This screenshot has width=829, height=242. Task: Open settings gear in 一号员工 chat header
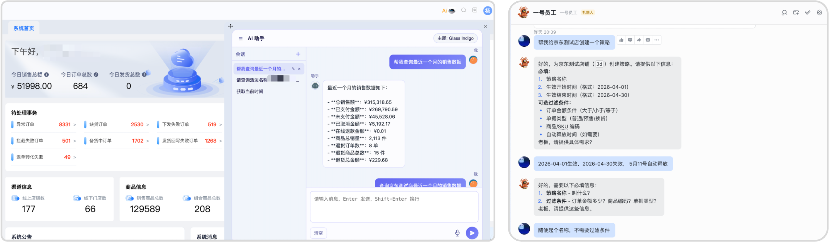click(x=819, y=13)
